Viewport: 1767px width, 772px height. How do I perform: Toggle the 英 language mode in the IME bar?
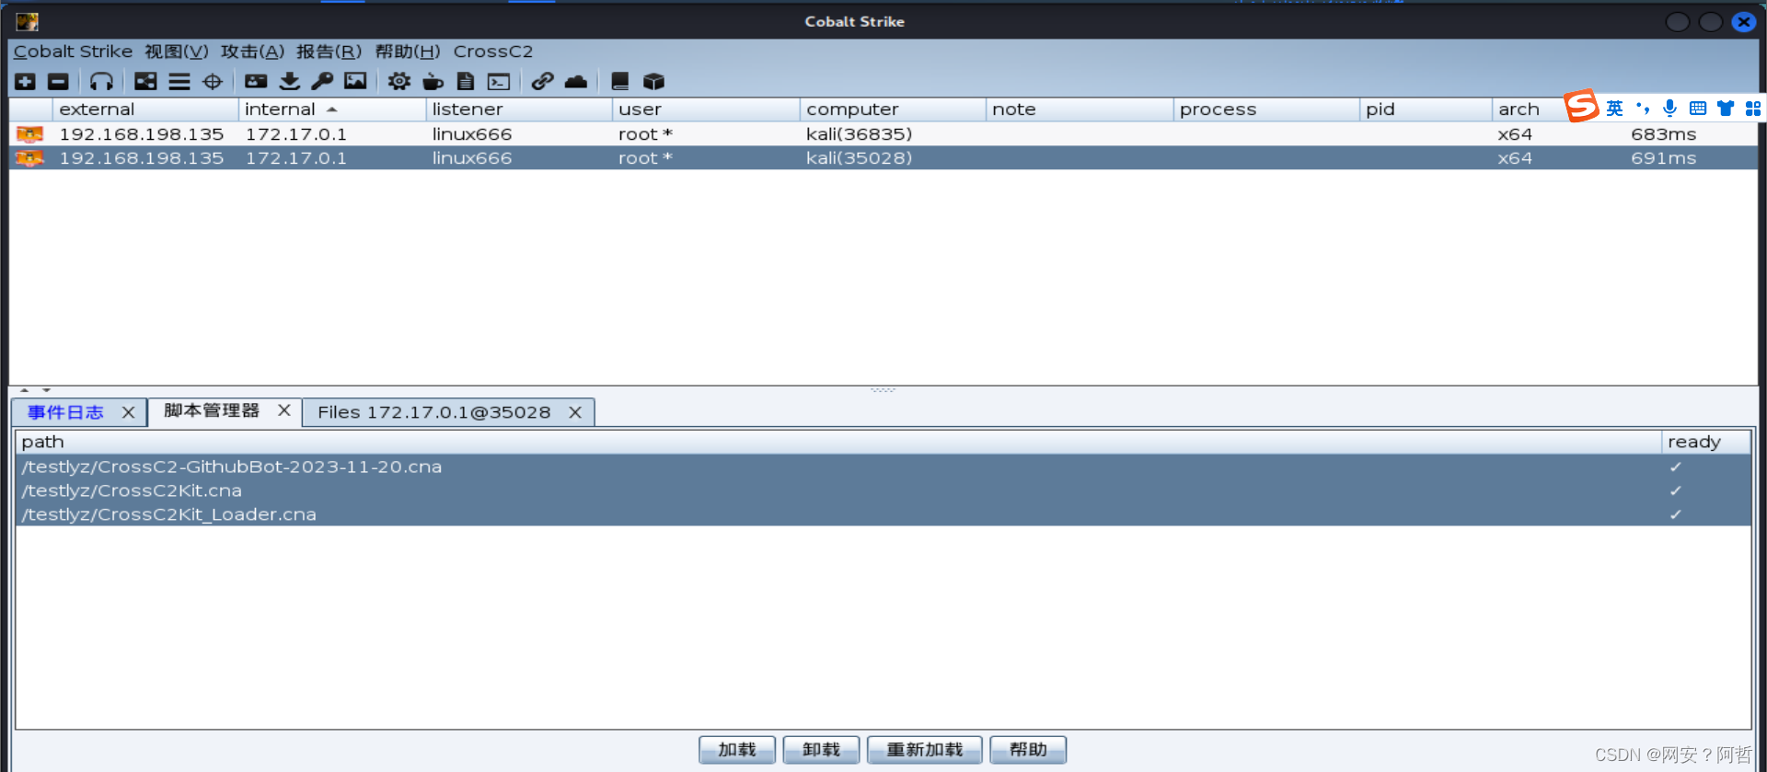coord(1615,109)
